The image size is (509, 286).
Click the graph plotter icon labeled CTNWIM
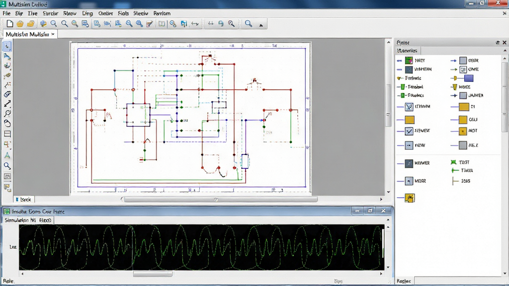(409, 106)
